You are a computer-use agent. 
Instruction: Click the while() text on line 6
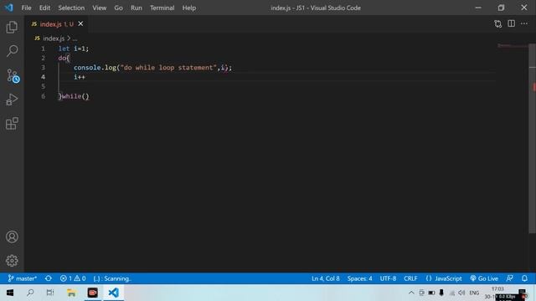(75, 96)
